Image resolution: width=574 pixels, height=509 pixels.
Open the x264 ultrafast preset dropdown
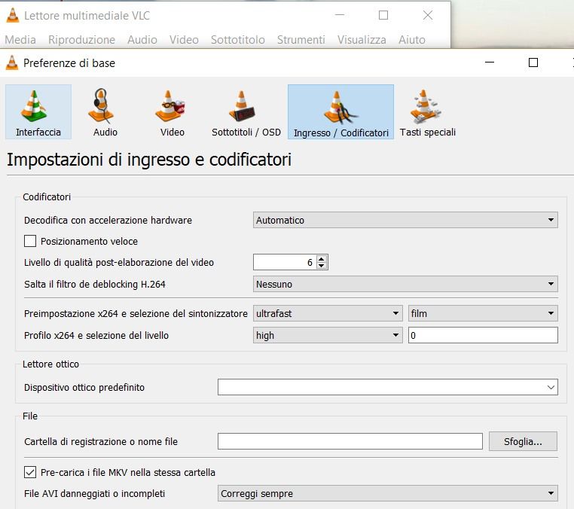(328, 314)
